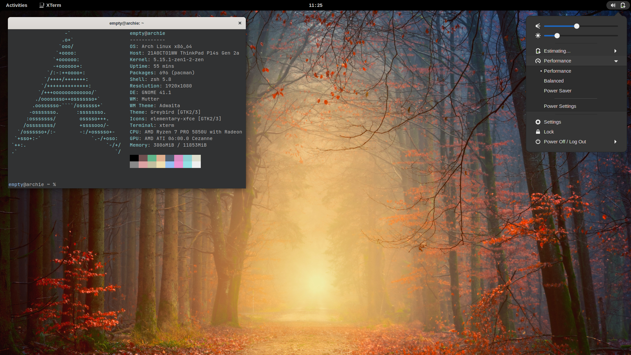Screen dimensions: 631x355
Task: Click the cyan color block in neofetch palette
Action: pyautogui.click(x=187, y=158)
